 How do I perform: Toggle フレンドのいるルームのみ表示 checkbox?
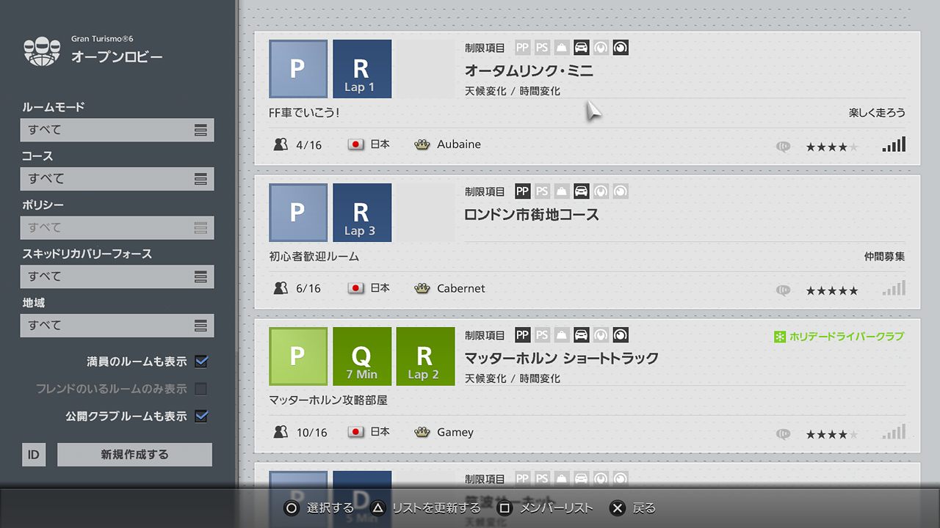(201, 389)
